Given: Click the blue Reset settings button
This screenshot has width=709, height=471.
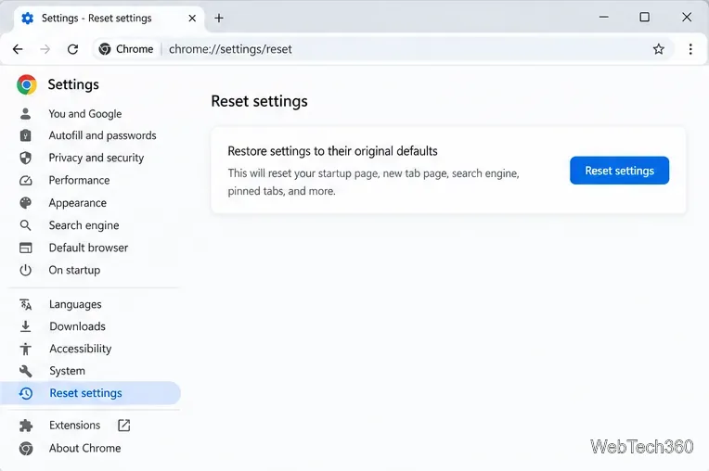Looking at the screenshot, I should pos(619,171).
